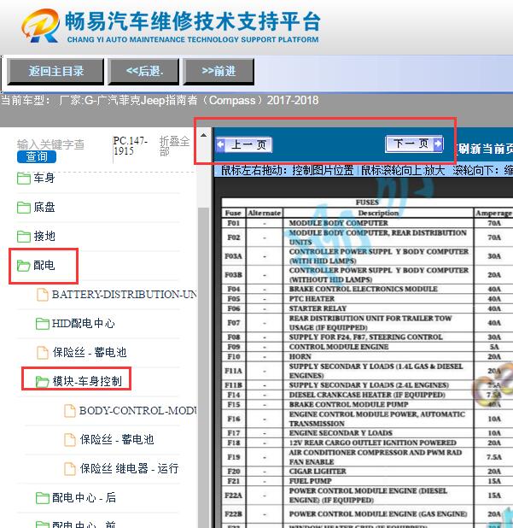
Task: Collapse the 模块-车身控制 folder
Action: (x=87, y=381)
